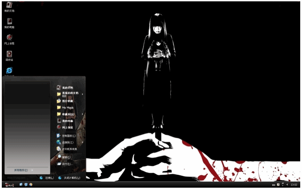Open 网上邻居 icon on the desktop
Screen dimensions: 302x189
9,40
